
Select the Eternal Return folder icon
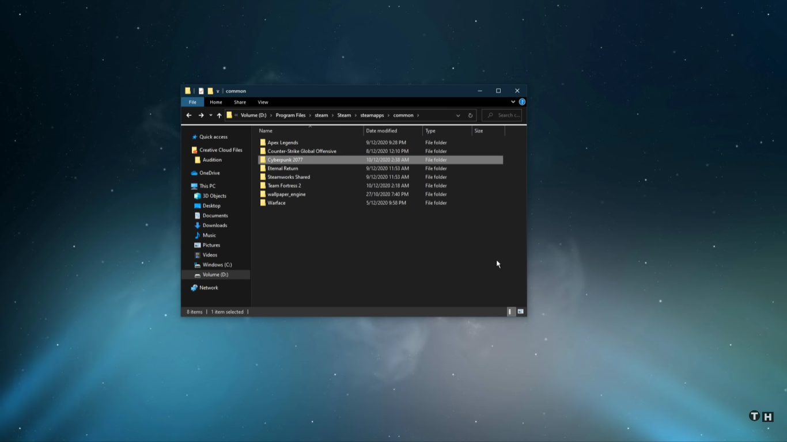(263, 169)
